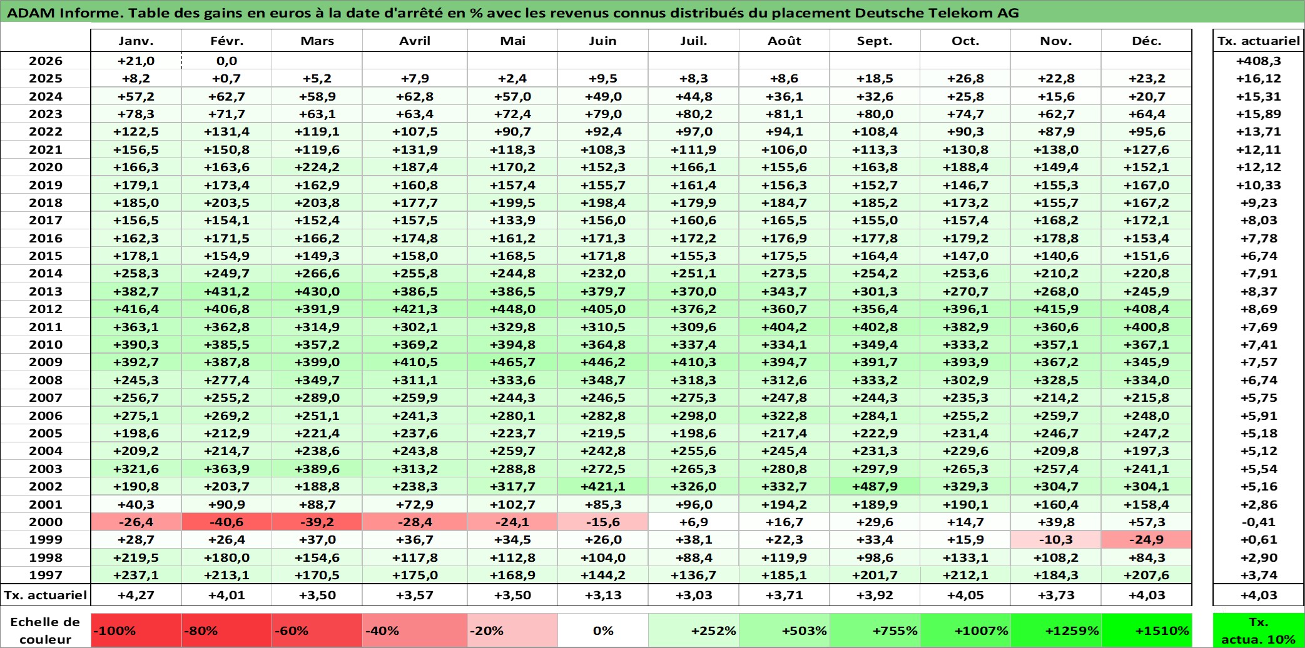Viewport: 1305px width, 648px height.
Task: Select the 0,0 cell for February 2026
Action: [226, 61]
